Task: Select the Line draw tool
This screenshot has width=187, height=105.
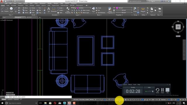Action: coord(2,10)
